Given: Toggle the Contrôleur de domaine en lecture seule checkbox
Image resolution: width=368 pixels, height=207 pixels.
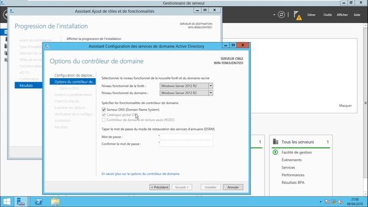Looking at the screenshot, I should (103, 120).
